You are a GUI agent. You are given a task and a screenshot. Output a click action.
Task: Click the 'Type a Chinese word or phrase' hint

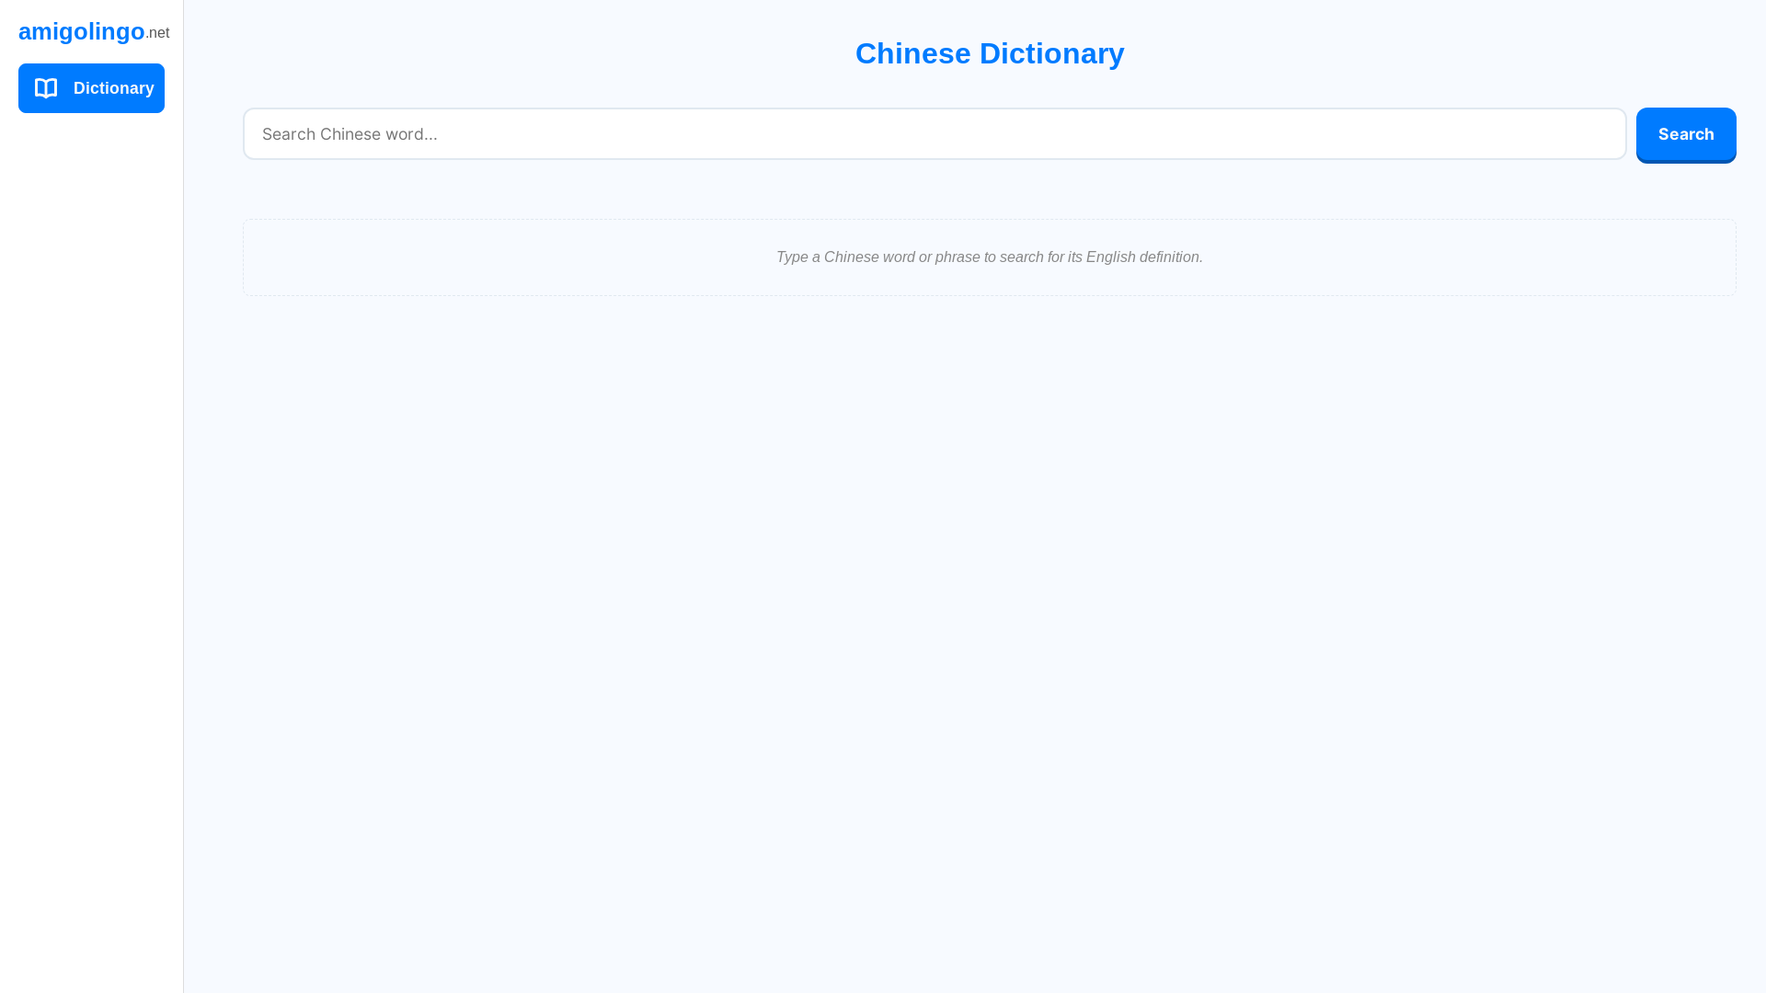(x=990, y=257)
